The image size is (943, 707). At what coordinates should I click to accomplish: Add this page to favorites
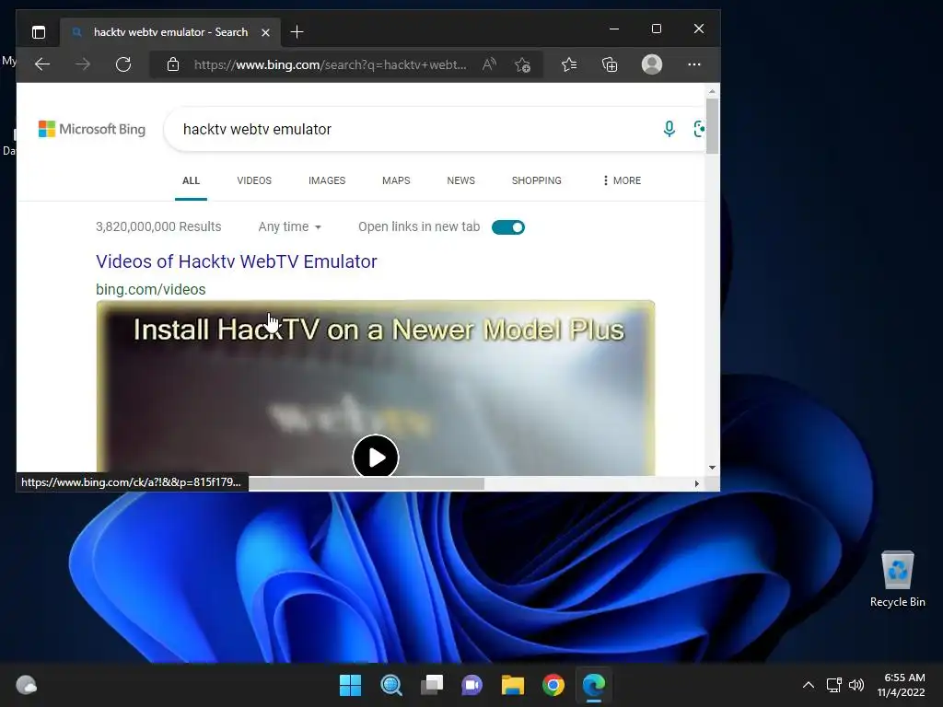pos(522,64)
